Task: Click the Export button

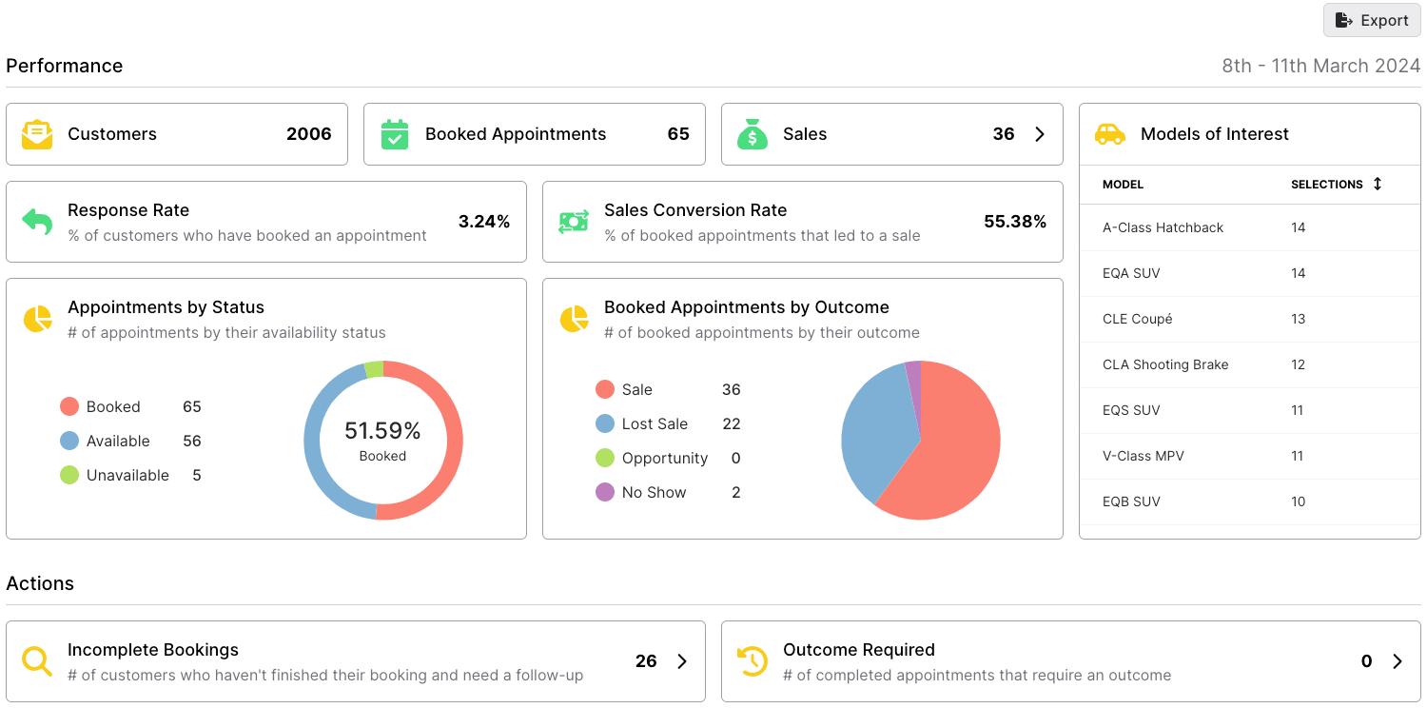Action: coord(1372,20)
